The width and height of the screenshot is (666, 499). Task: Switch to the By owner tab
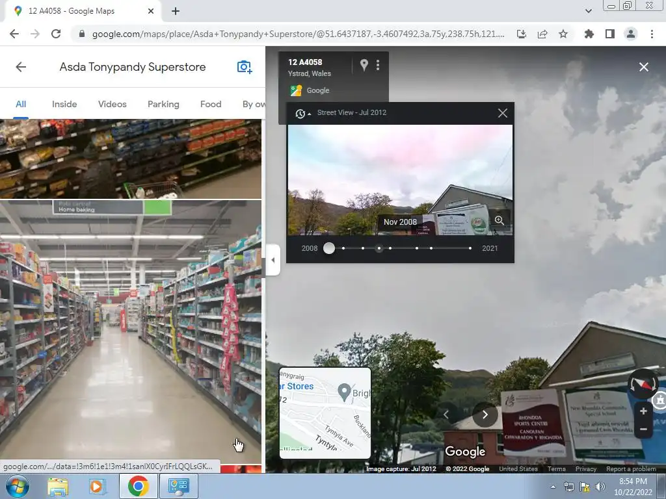point(254,104)
